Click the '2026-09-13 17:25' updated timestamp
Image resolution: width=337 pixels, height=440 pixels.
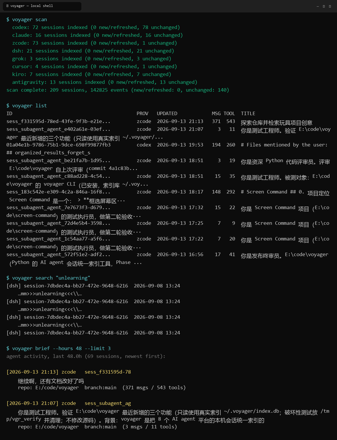pyautogui.click(x=180, y=223)
